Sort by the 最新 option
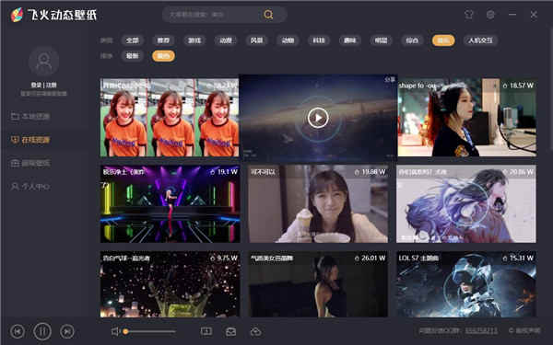 (132, 56)
